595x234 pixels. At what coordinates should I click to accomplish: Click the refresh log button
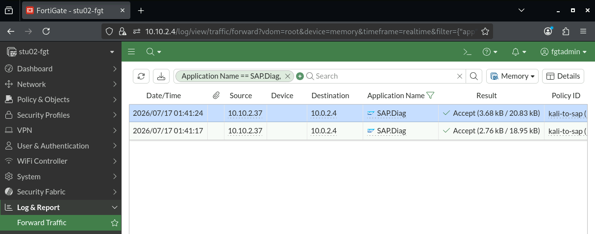click(x=141, y=76)
